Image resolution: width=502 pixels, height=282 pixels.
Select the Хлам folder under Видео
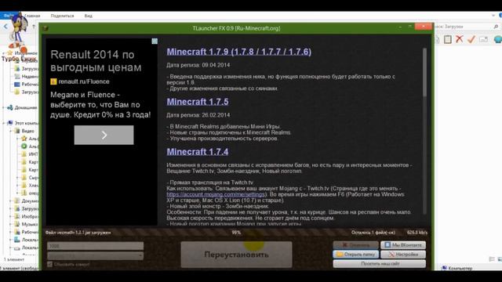click(30, 185)
